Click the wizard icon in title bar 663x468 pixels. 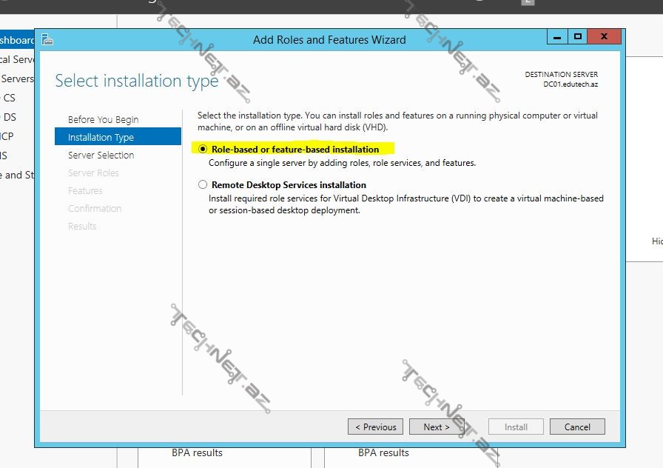(x=47, y=40)
